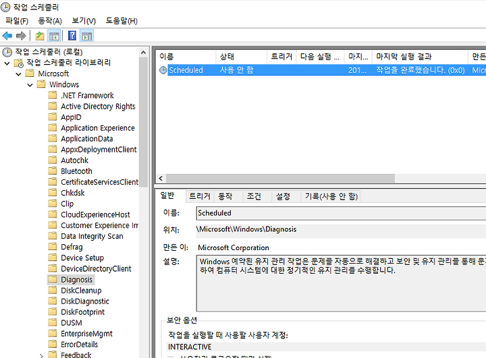Image resolution: width=486 pixels, height=358 pixels.
Task: Select CertificateServicesClient folder
Action: [99, 182]
